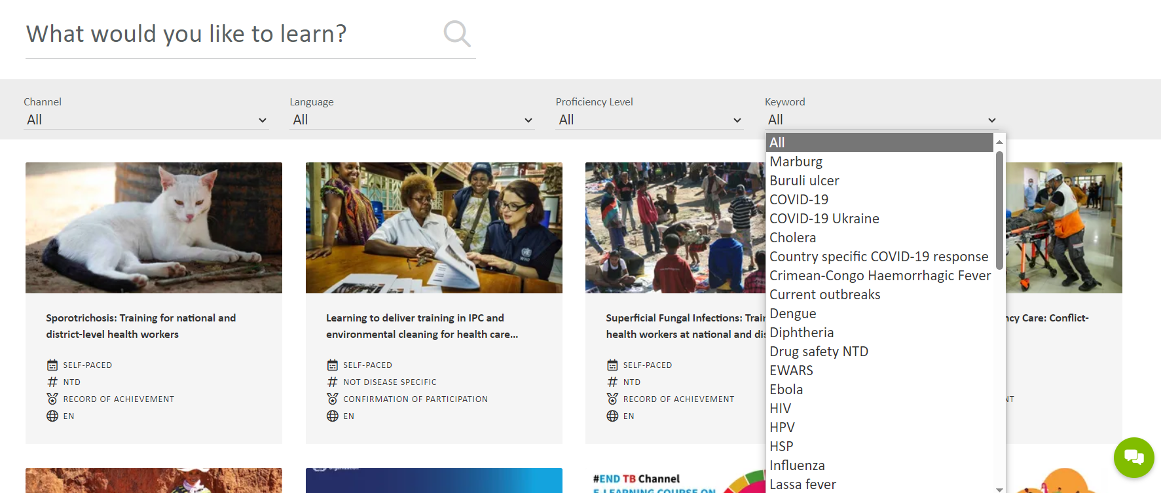Choose Crimean-Congo Haemorrhagic Fever option
Image resolution: width=1161 pixels, height=493 pixels.
(x=879, y=276)
